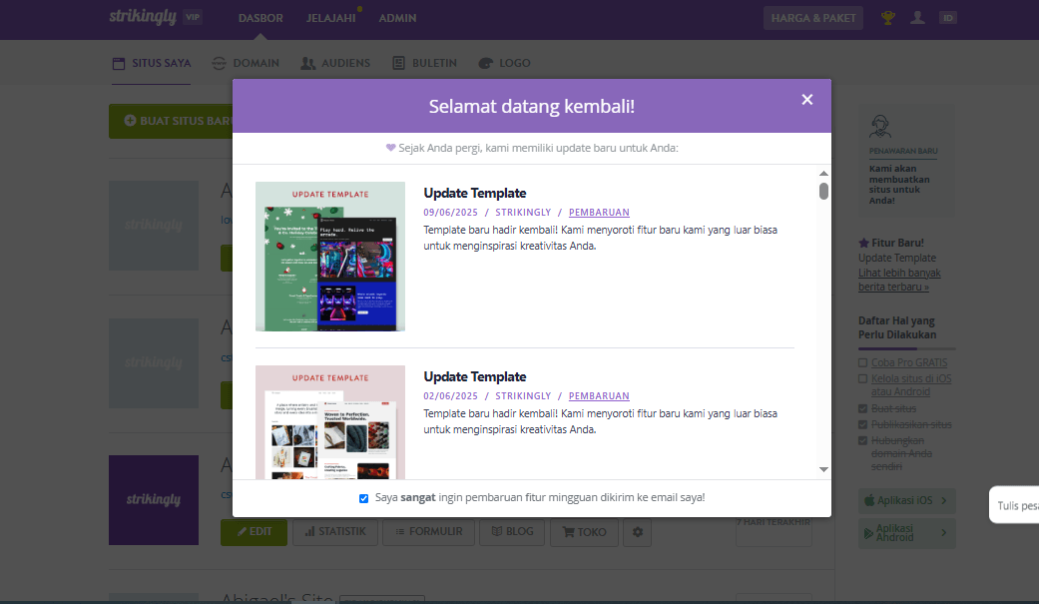The image size is (1039, 604).
Task: Open the user account icon
Action: pos(917,18)
